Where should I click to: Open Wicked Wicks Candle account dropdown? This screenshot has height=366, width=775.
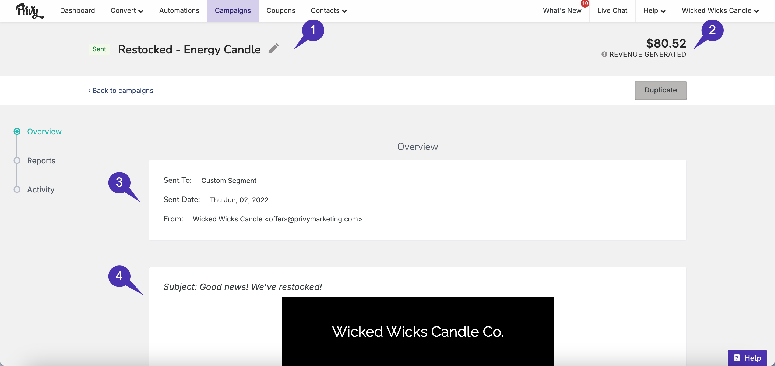pos(720,11)
